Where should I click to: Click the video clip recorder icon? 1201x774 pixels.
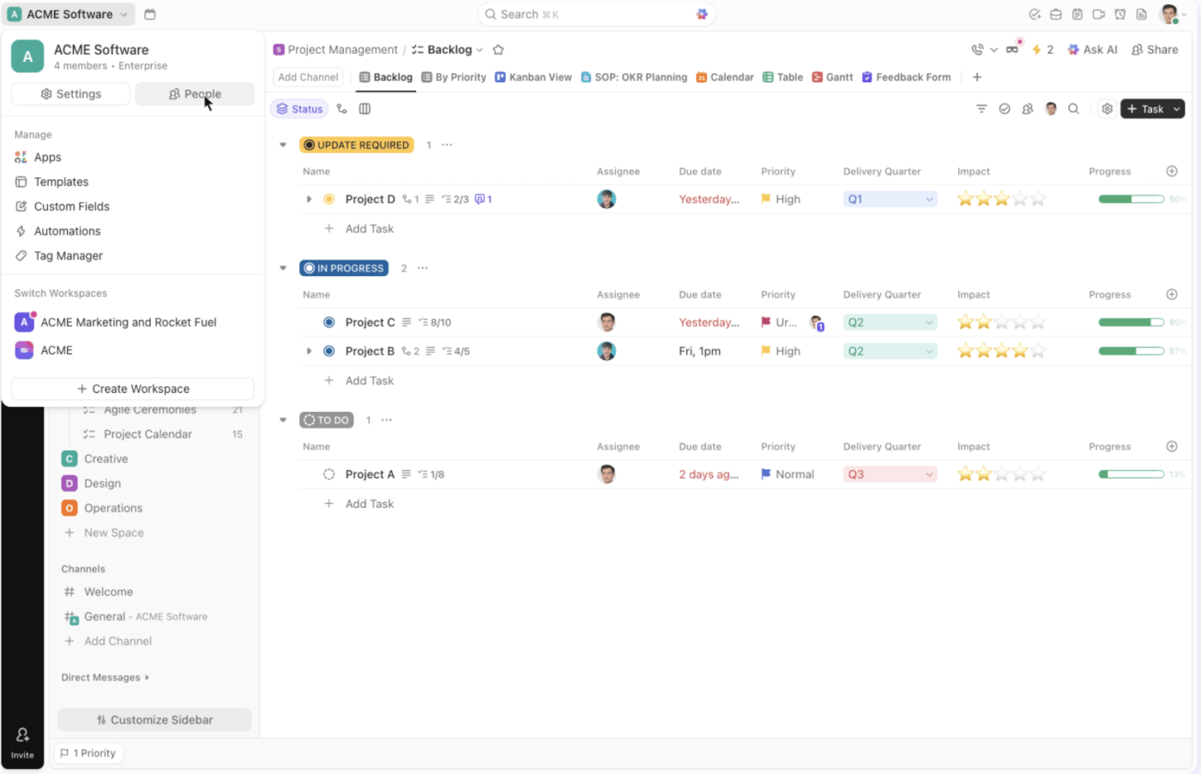(1098, 15)
